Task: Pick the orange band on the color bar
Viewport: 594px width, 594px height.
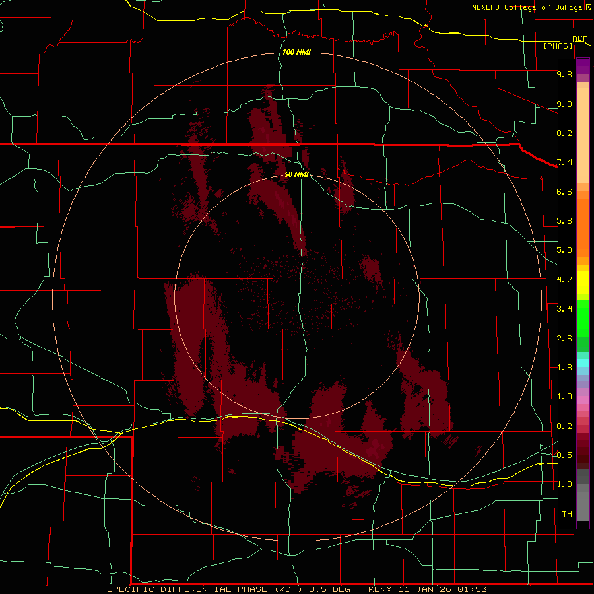Action: 583,227
